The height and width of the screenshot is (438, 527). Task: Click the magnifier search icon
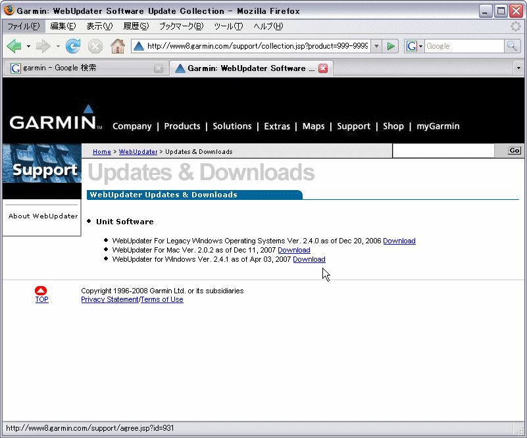point(512,46)
